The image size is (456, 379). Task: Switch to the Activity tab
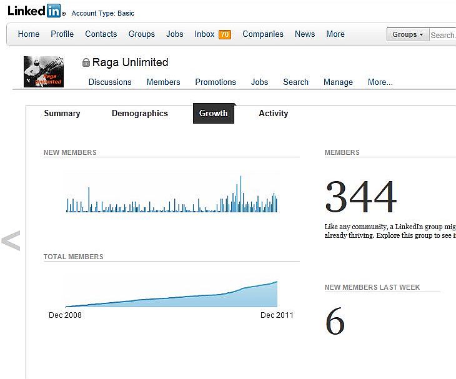click(x=274, y=114)
